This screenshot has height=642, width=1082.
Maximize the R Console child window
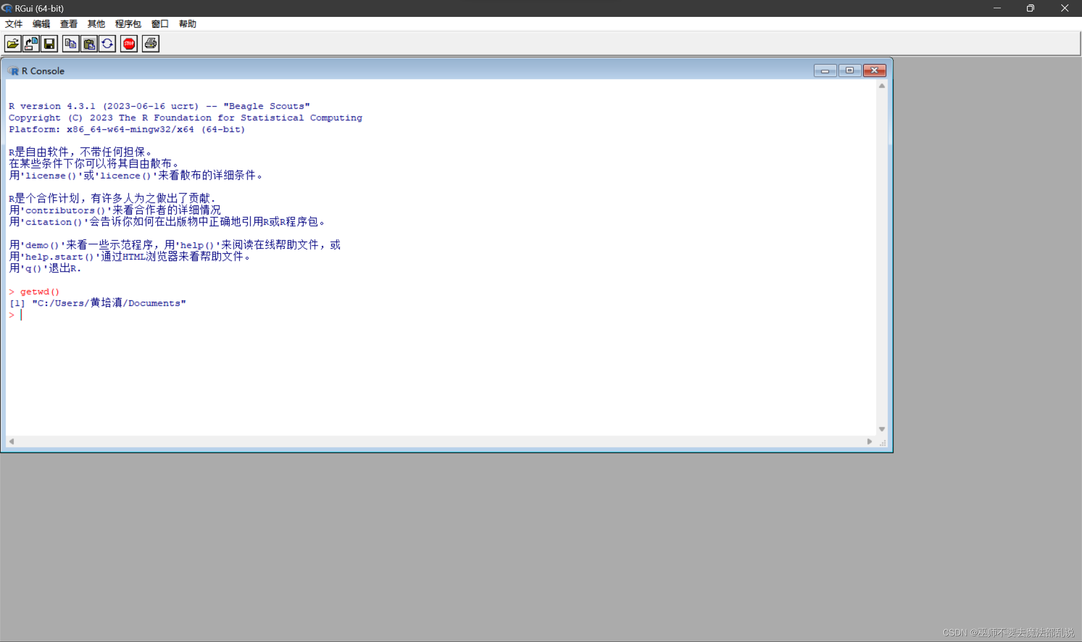(850, 71)
